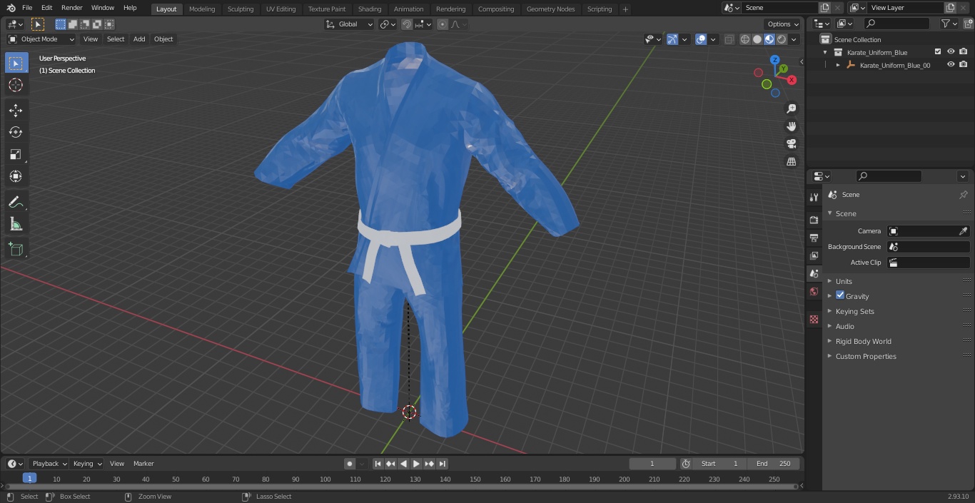Click the Camera field in Scene
The width and height of the screenshot is (975, 503).
928,231
